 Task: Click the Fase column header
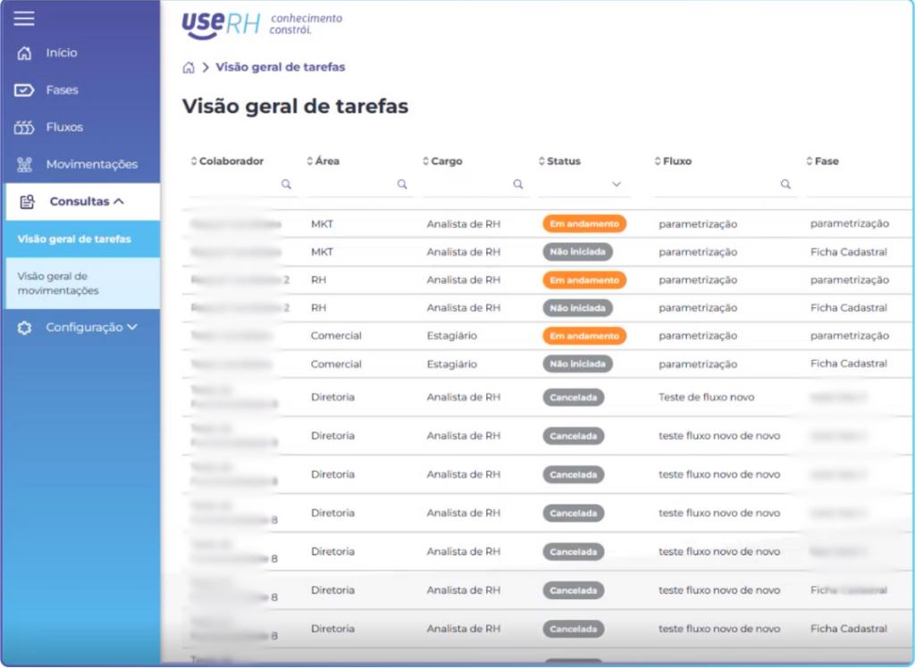point(827,161)
